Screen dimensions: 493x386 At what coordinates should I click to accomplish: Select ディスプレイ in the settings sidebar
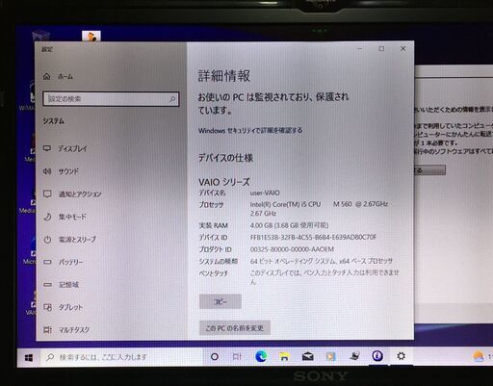click(x=72, y=148)
